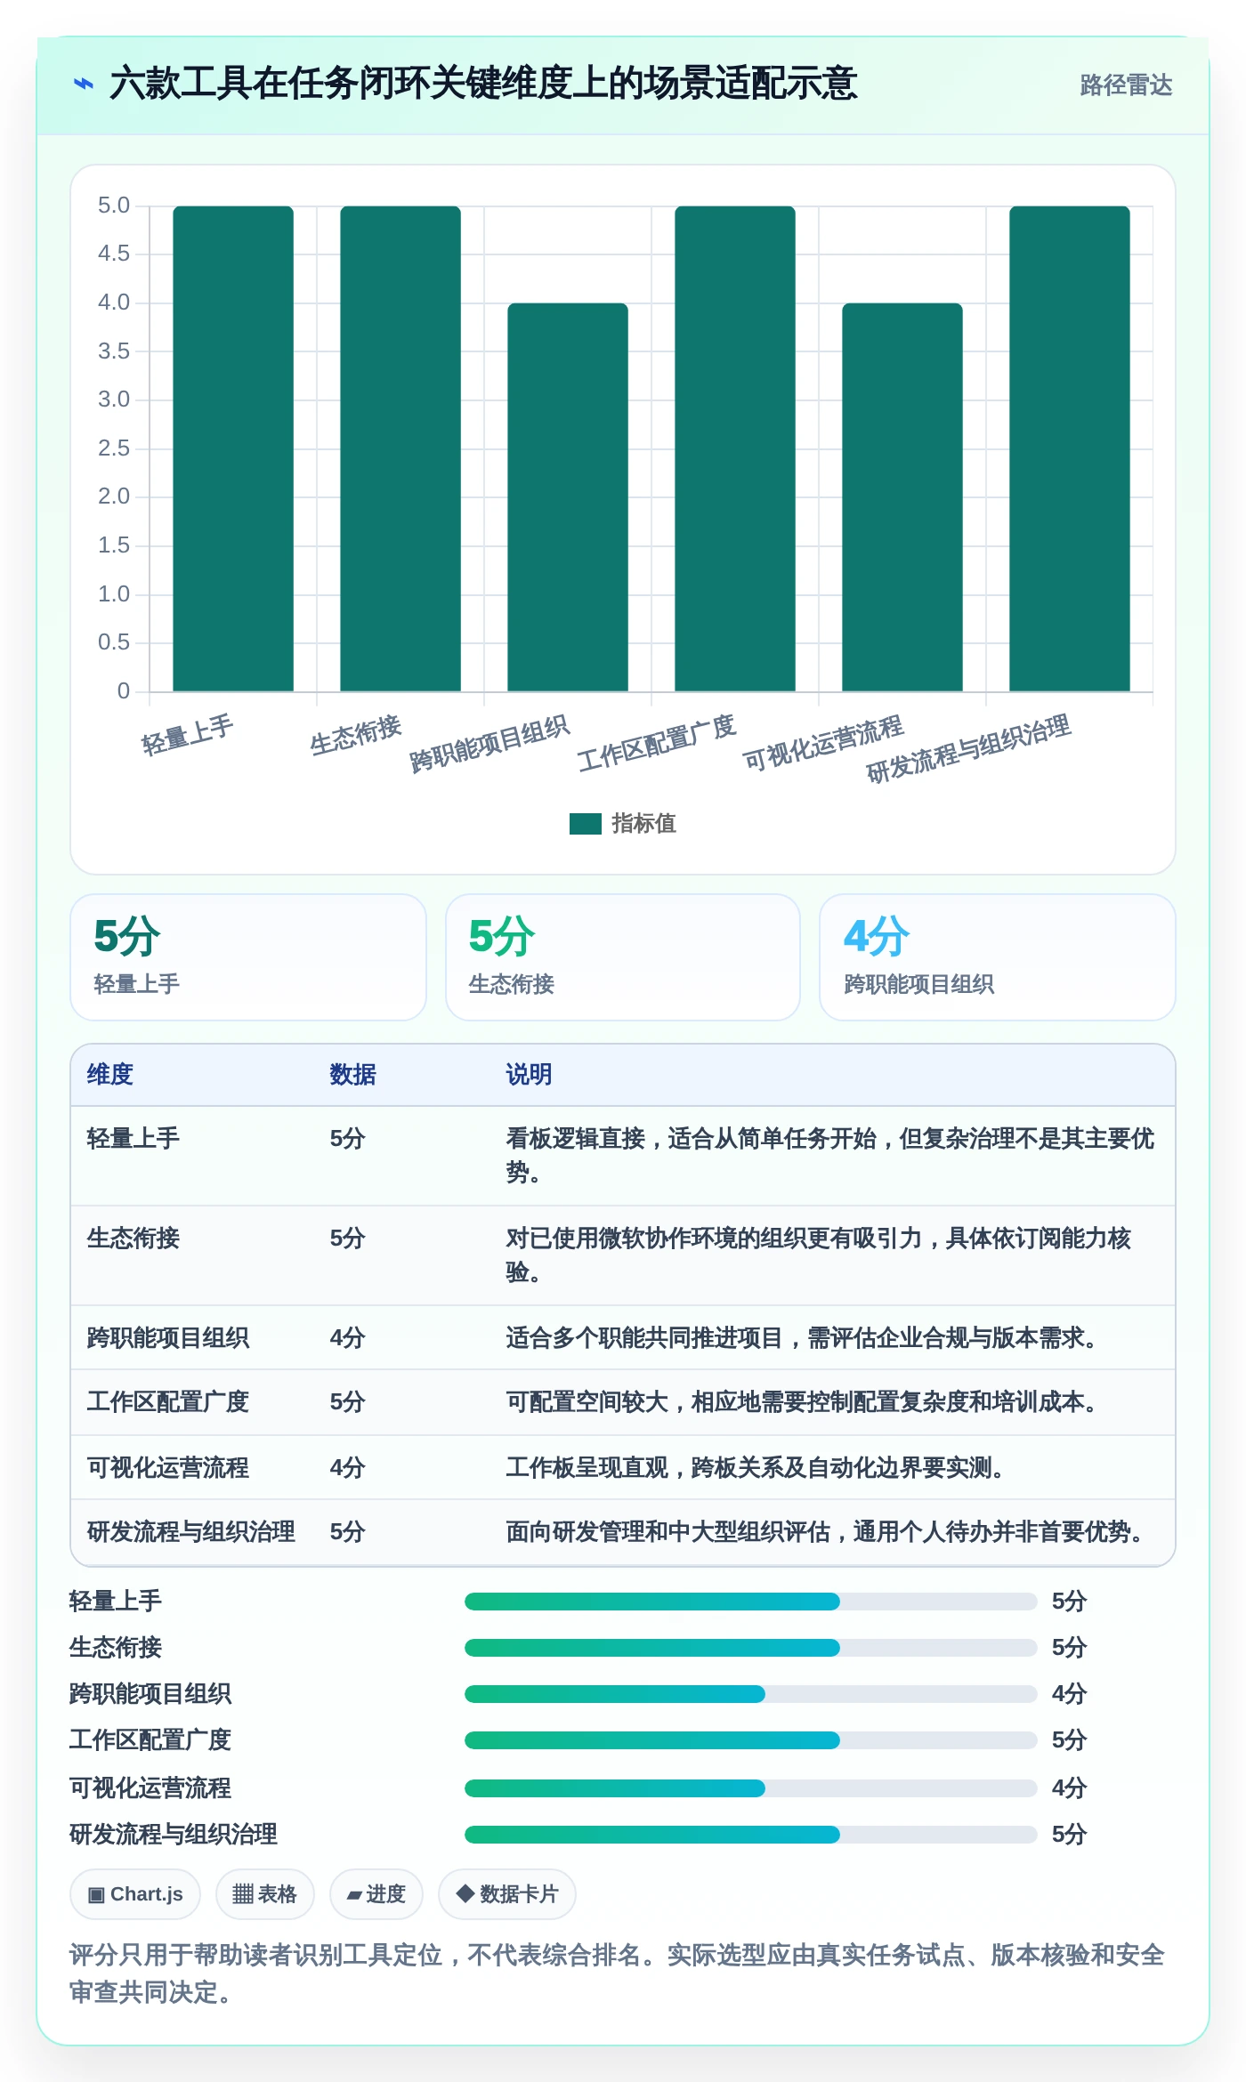Click the description starting 工作板呈现直观
The height and width of the screenshot is (2082, 1246).
click(x=755, y=1468)
